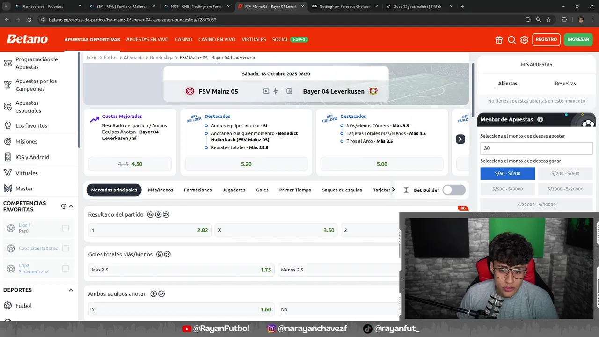Open Casino in top menu

183,39
